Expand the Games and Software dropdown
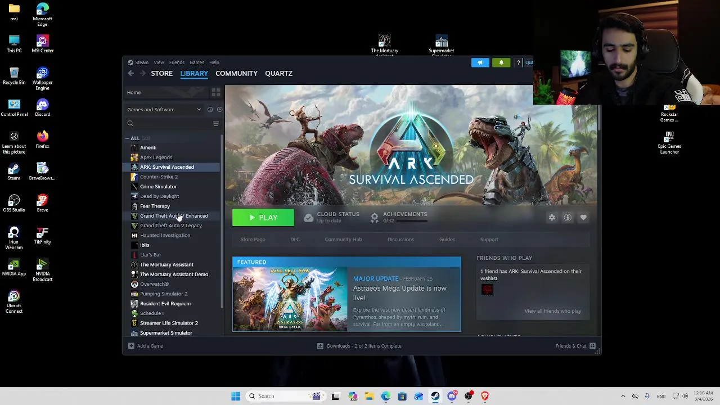The height and width of the screenshot is (405, 720). click(x=164, y=110)
